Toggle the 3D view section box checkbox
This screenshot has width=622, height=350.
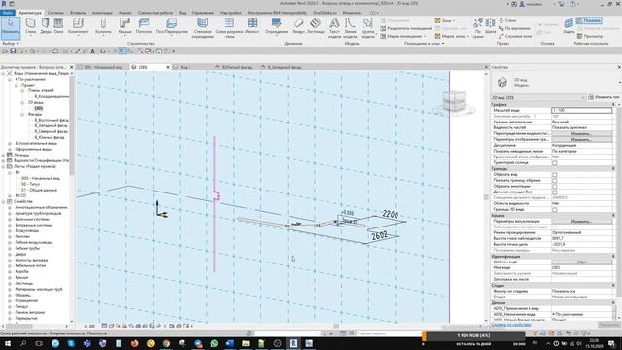[x=555, y=209]
